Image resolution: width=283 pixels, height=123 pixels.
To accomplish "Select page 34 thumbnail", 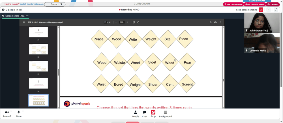I will tap(38, 83).
